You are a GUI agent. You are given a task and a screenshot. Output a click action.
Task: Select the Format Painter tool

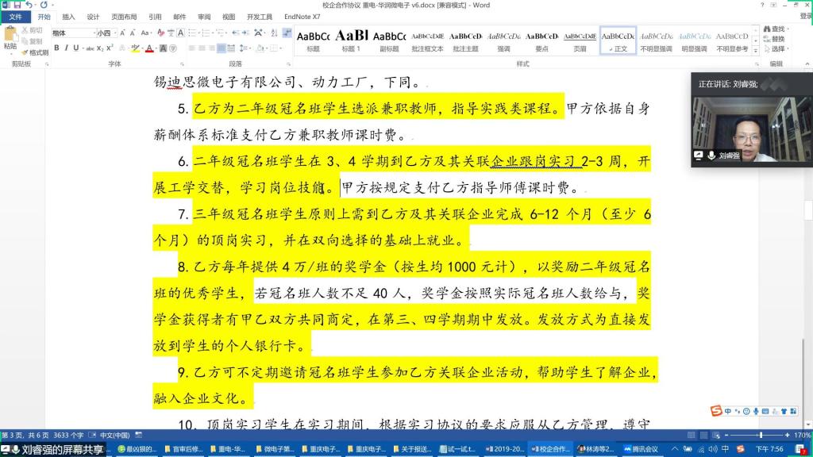pyautogui.click(x=36, y=52)
